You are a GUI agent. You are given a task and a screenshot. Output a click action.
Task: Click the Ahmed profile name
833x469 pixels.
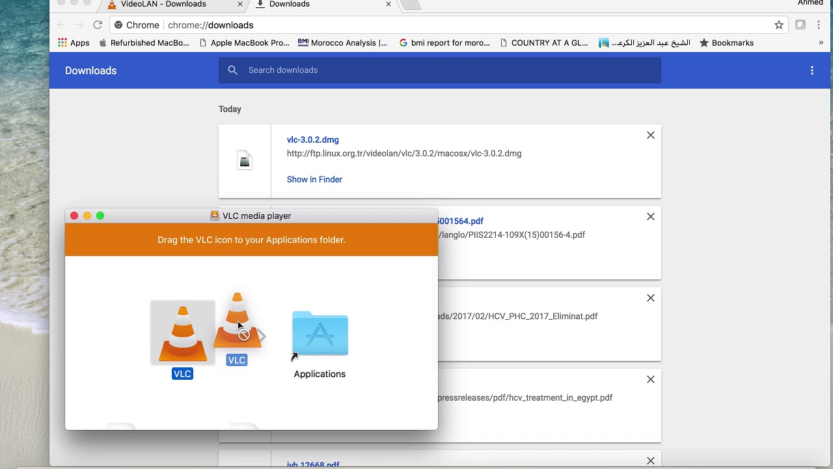pos(810,3)
